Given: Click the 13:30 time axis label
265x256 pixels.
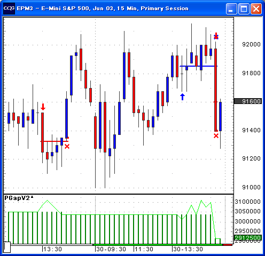Looking at the screenshot, I should pos(52,249).
